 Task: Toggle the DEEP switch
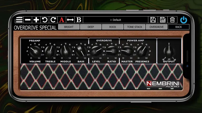click(x=91, y=27)
